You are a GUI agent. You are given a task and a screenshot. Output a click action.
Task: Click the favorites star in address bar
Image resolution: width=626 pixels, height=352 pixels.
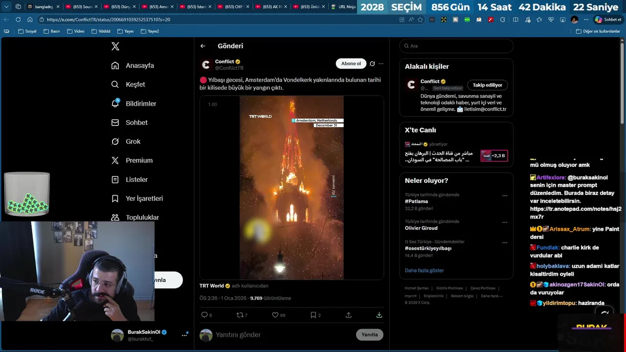click(x=420, y=20)
